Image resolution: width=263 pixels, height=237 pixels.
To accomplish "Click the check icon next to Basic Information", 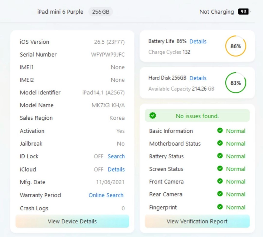I will (x=220, y=131).
